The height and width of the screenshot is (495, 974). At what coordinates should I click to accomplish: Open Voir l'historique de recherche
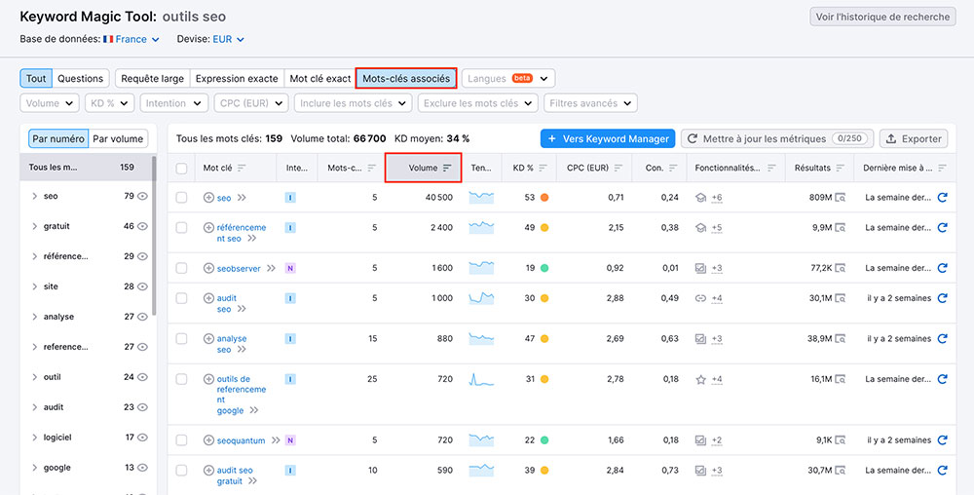tap(882, 17)
